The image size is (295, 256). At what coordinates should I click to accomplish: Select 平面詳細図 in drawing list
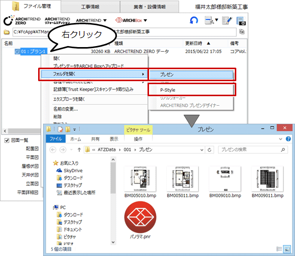[x=28, y=192]
